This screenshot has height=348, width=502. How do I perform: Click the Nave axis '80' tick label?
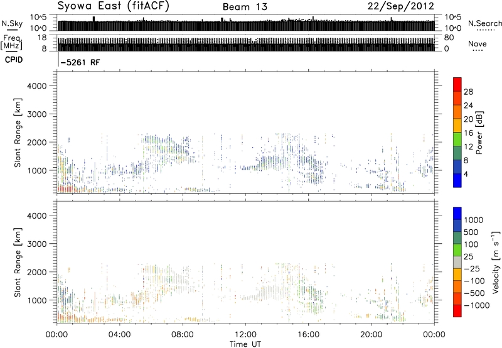tap(449, 38)
